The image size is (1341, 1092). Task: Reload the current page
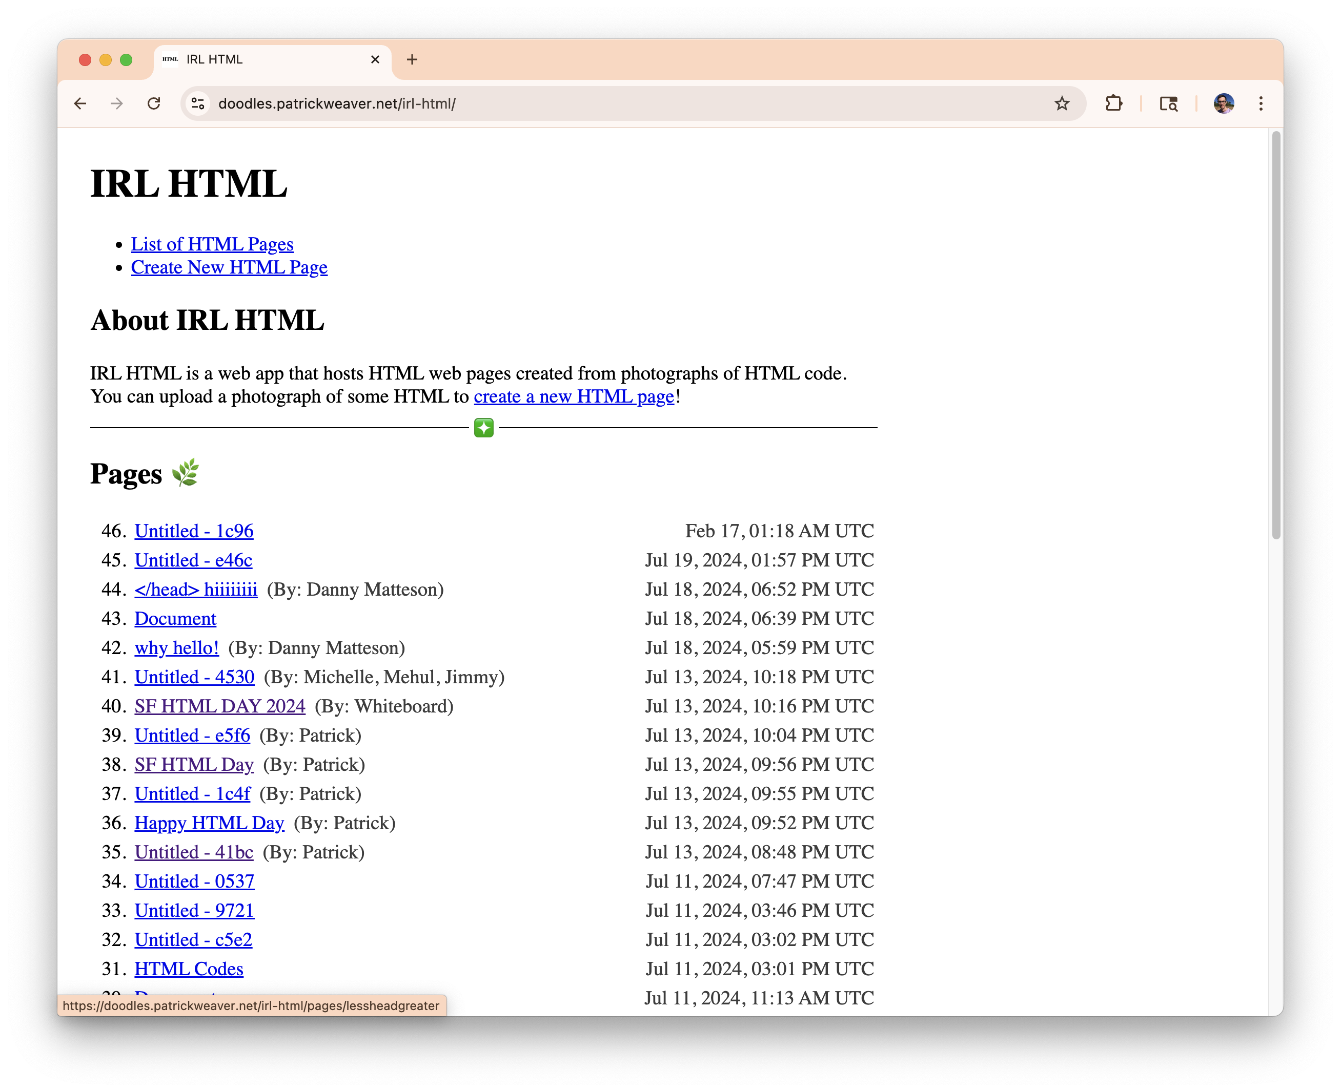click(x=154, y=104)
